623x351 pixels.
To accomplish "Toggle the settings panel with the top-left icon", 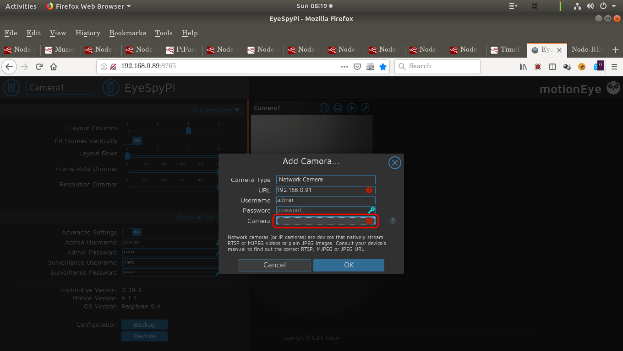I will click(x=11, y=88).
